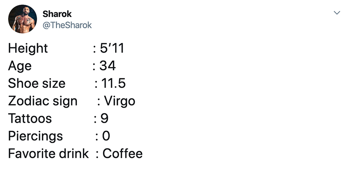Click the Tattoos label text
This screenshot has height=174, width=349.
(30, 118)
